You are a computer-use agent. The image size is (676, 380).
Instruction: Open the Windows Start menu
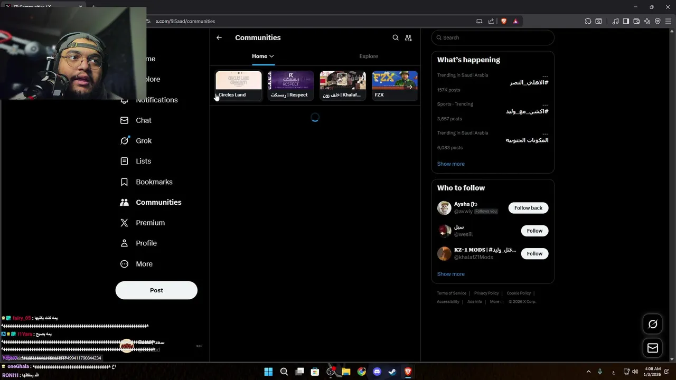click(268, 372)
